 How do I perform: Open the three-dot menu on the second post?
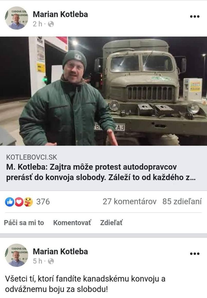tap(195, 254)
